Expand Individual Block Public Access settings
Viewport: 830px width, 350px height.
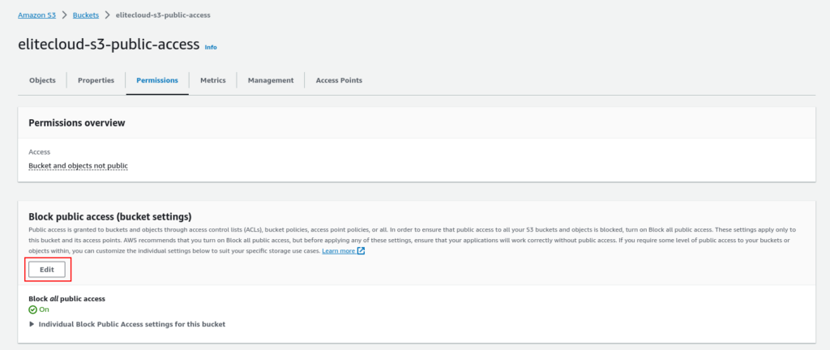[127, 324]
